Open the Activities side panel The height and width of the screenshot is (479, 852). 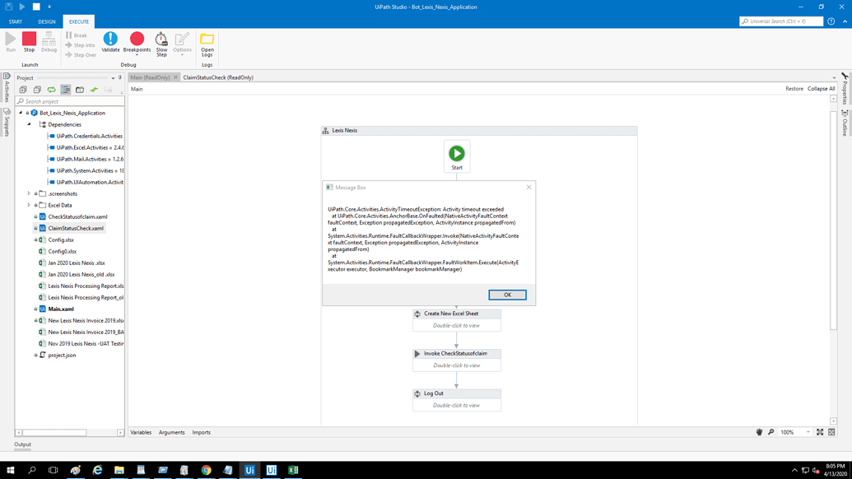tap(7, 87)
